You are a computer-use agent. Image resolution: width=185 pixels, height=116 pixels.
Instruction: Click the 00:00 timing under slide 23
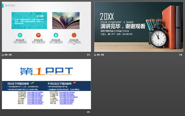(x=8, y=55)
